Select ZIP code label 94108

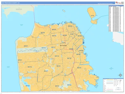click(x=72, y=34)
